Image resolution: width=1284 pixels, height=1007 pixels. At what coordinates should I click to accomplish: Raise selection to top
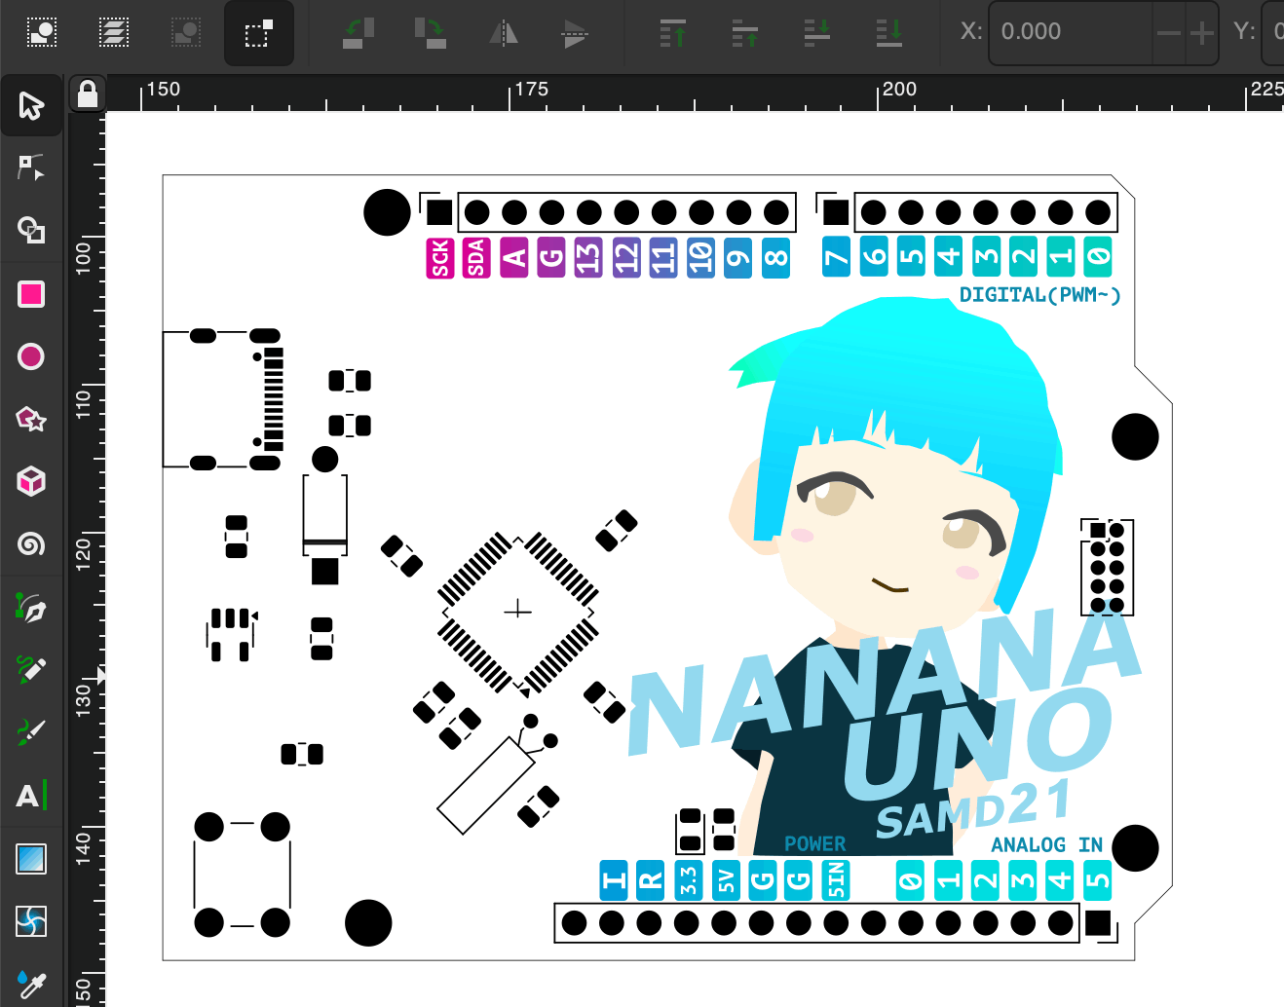(x=673, y=32)
